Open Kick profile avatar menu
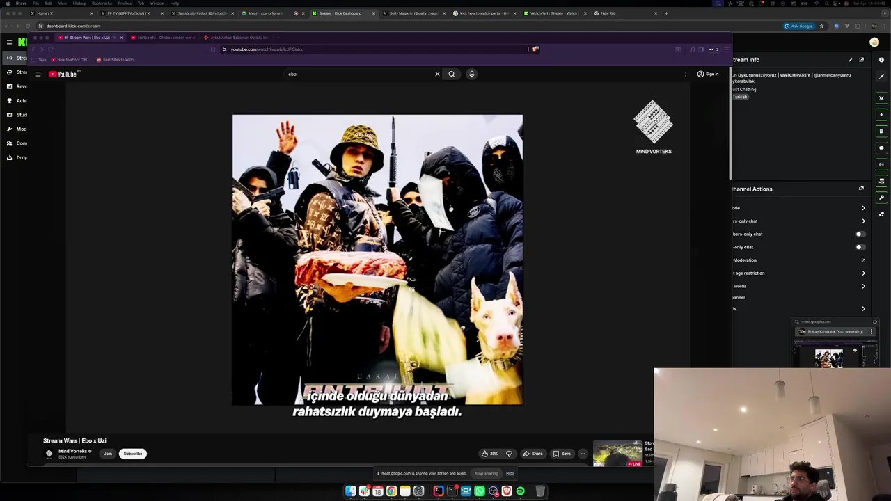Image resolution: width=891 pixels, height=501 pixels. click(x=874, y=42)
